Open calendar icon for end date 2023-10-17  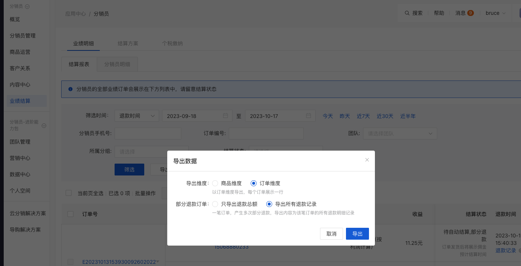coord(309,116)
